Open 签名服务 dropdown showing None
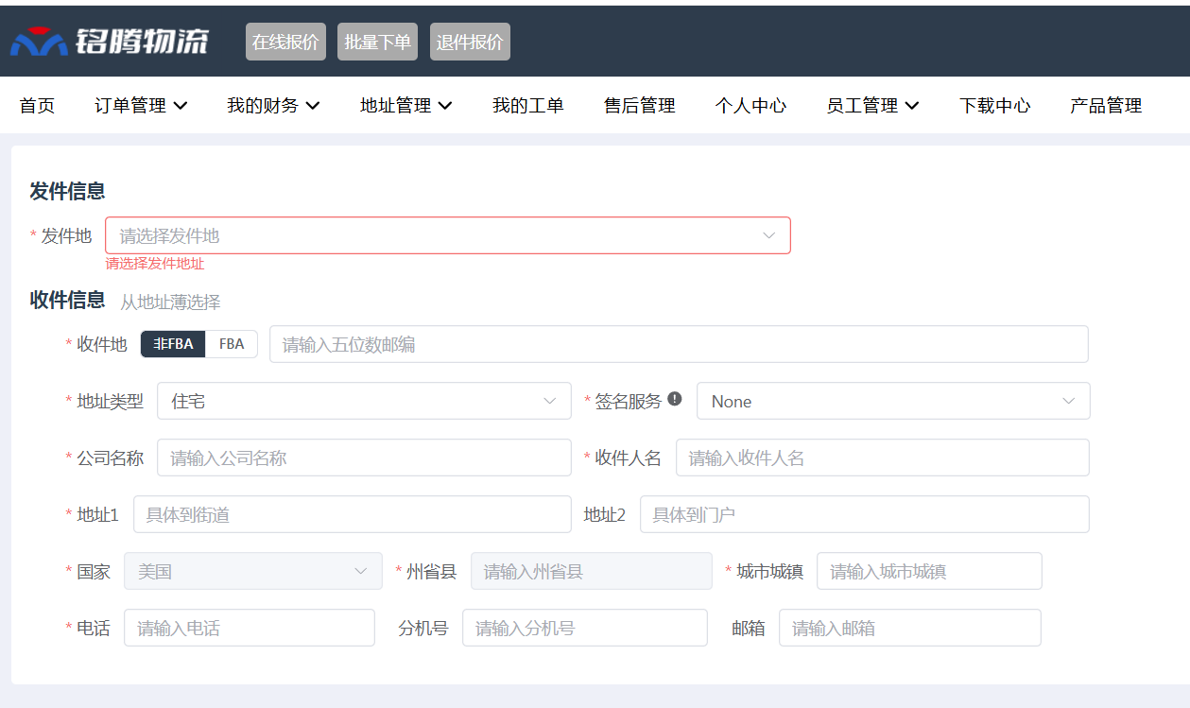 tap(893, 401)
